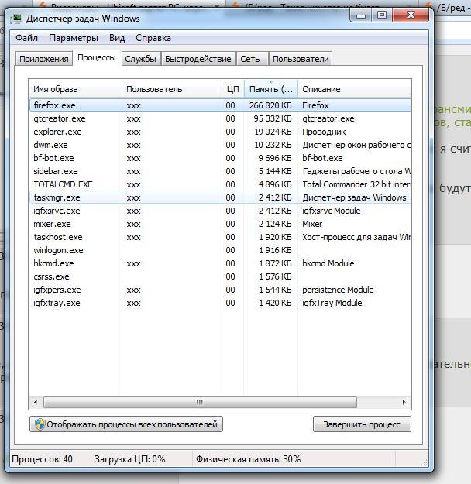Maximize the Task Manager window
This screenshot has width=471, height=484.
tap(382, 15)
